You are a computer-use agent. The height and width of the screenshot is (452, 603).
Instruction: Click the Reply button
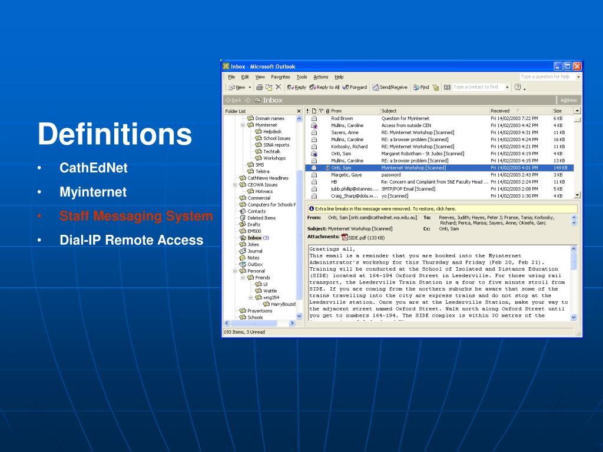coord(297,87)
